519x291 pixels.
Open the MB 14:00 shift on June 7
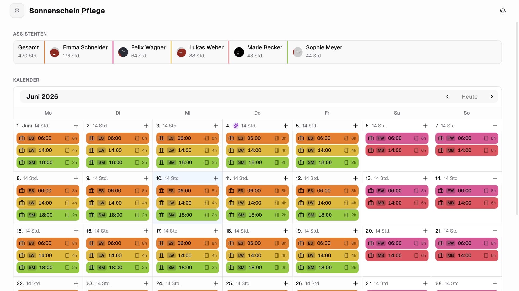tap(467, 150)
